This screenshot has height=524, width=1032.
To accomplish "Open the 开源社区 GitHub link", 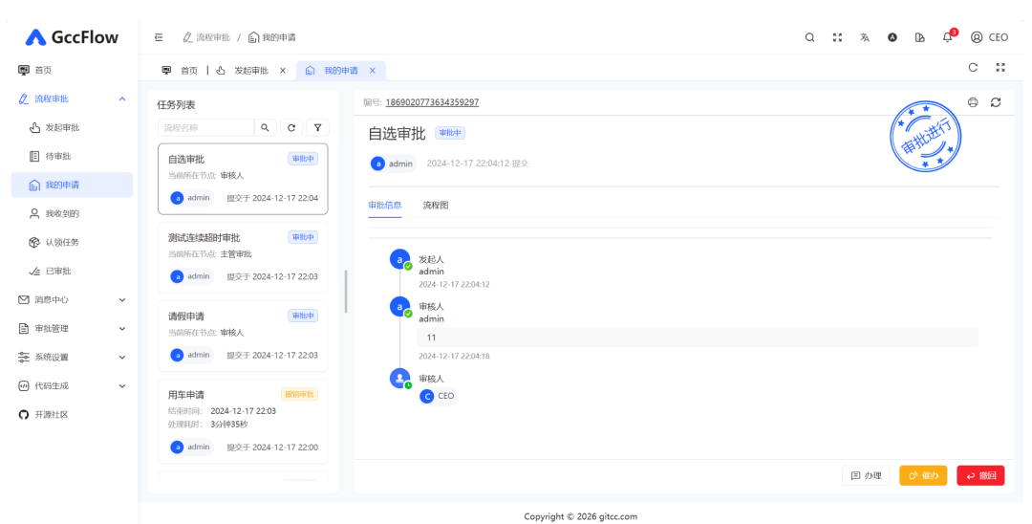I will pos(72,415).
